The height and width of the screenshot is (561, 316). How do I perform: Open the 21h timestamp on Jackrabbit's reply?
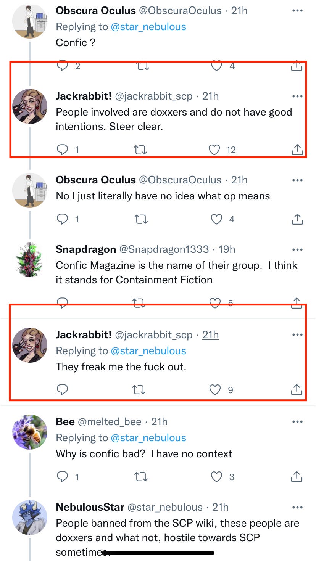pyautogui.click(x=210, y=335)
